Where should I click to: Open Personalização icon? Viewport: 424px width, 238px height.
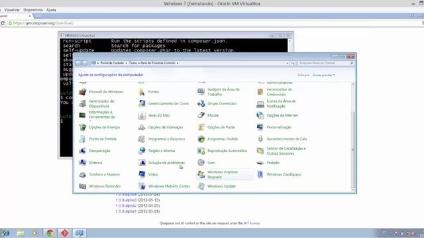click(x=260, y=127)
